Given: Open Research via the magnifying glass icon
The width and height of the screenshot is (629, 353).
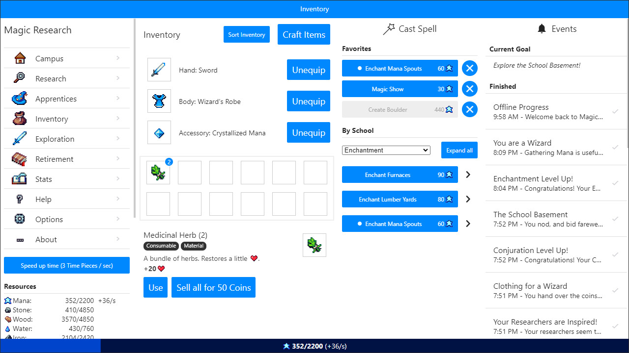Looking at the screenshot, I should click(19, 77).
